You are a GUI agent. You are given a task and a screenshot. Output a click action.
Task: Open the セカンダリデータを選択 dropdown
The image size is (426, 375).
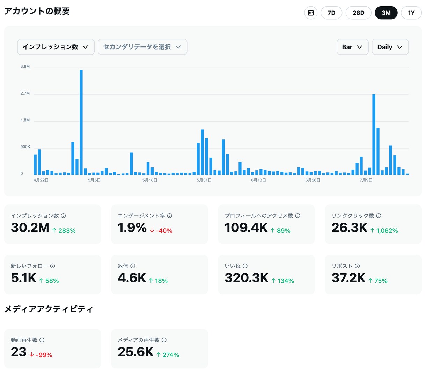pos(142,47)
